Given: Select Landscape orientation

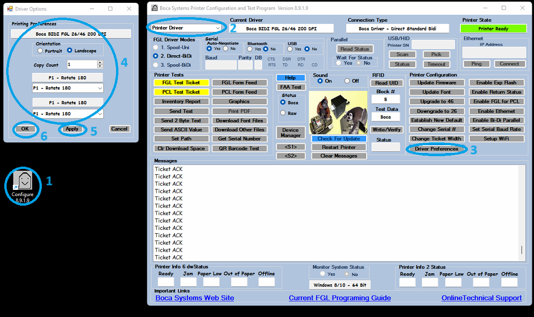Looking at the screenshot, I should click(69, 50).
